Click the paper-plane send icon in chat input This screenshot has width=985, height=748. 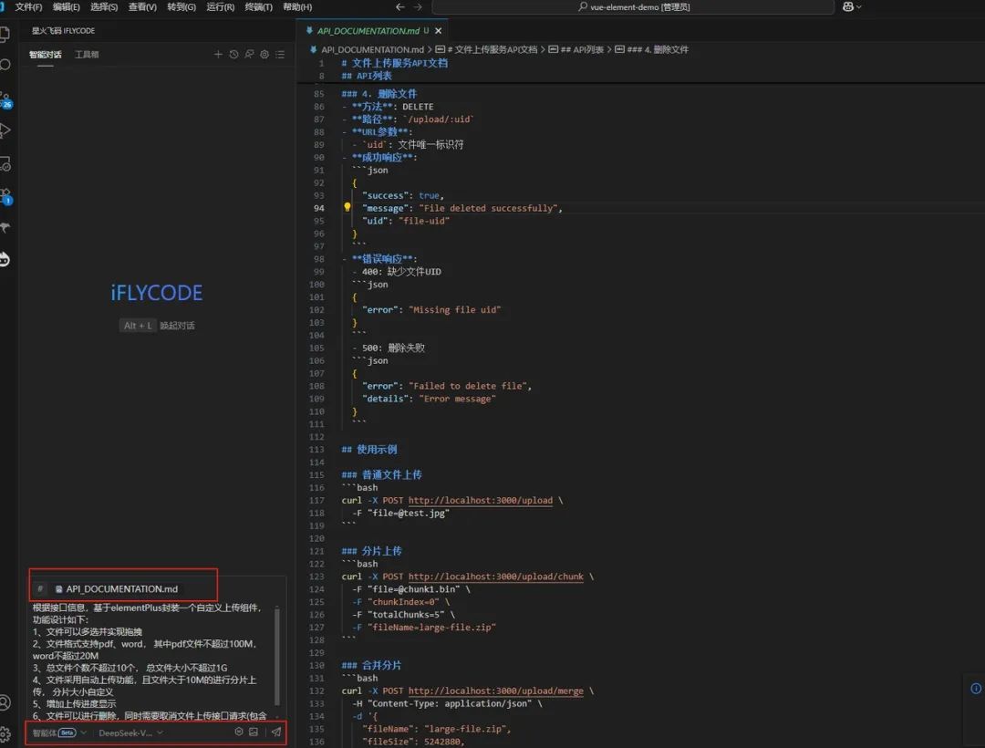tap(275, 732)
